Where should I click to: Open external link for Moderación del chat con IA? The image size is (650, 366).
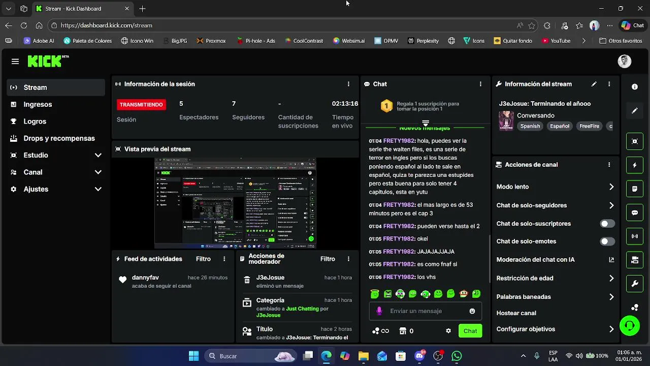[x=611, y=260]
